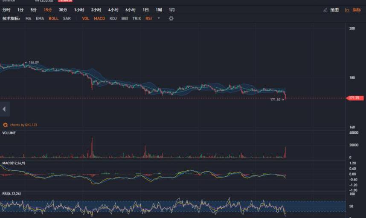This screenshot has width=366, height=218.
Task: Select the 1周 interval
Action: [159, 10]
